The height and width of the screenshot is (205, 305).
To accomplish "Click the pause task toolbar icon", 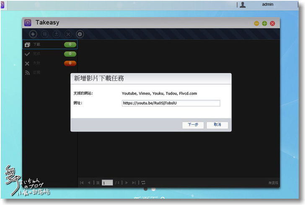I will [x=45, y=34].
